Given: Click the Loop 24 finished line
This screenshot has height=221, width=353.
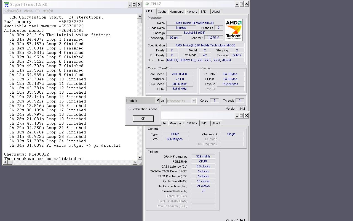Looking at the screenshot, I should pos(47,141).
